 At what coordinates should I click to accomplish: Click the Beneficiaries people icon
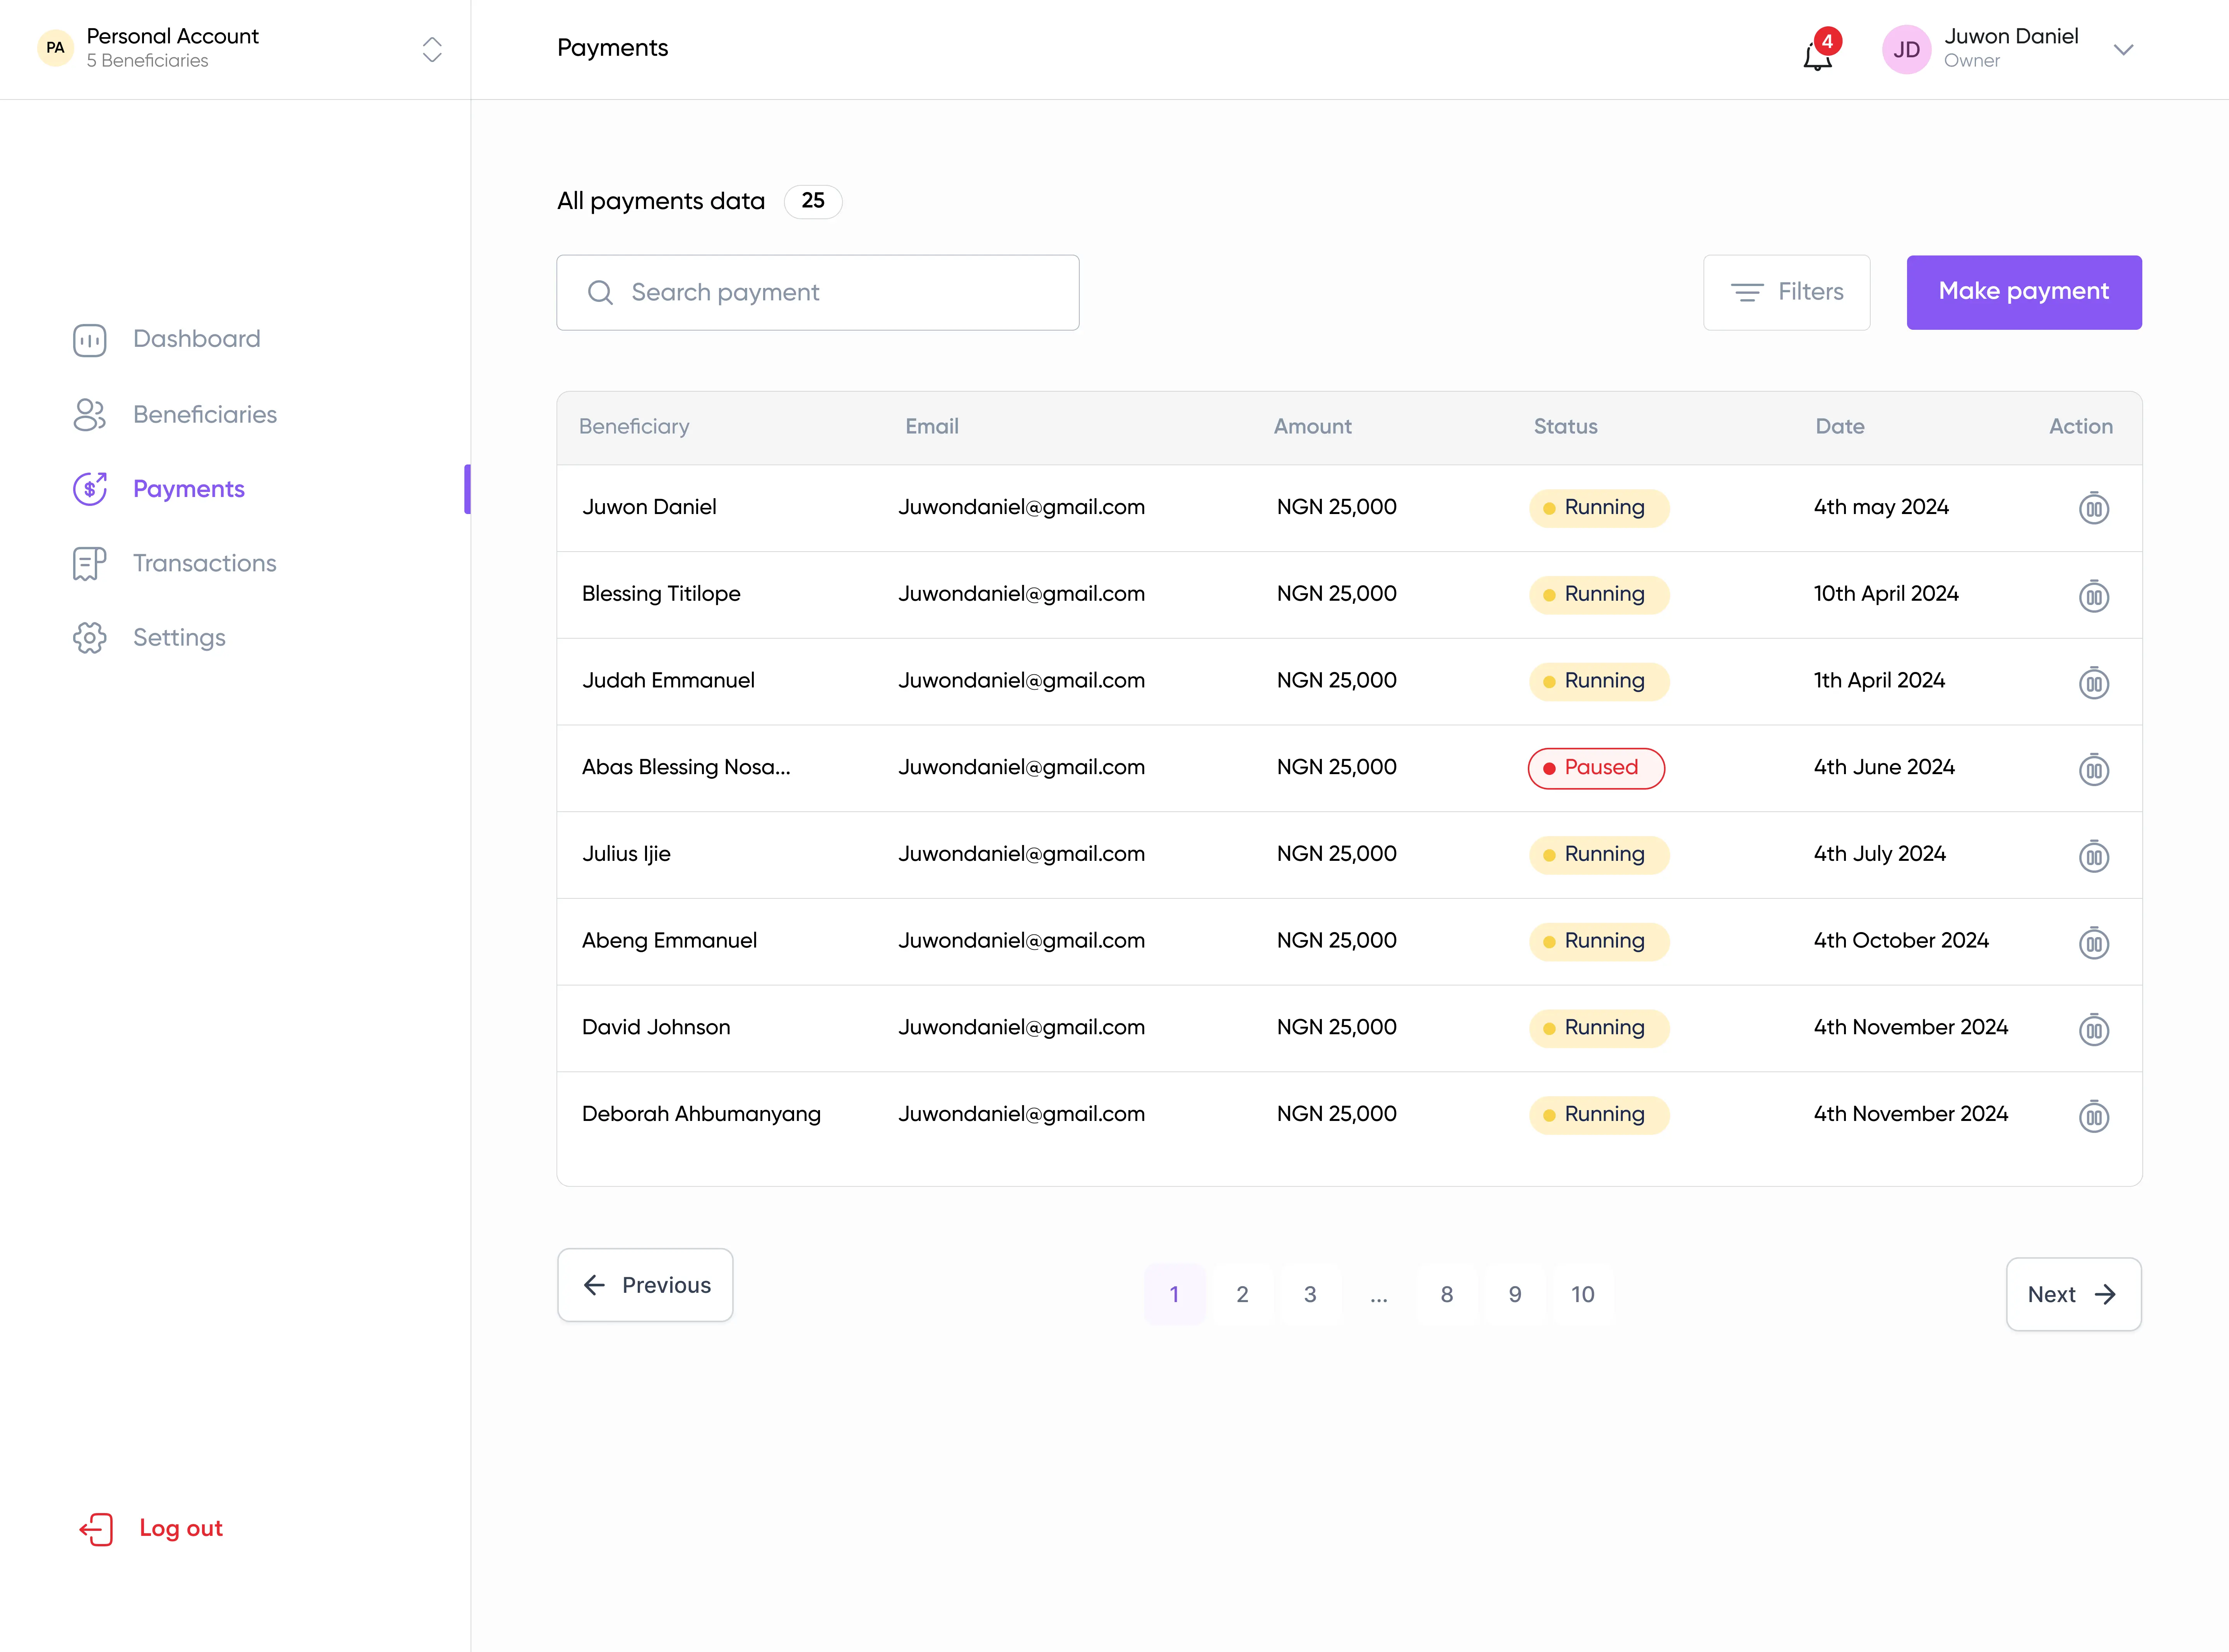click(x=90, y=415)
